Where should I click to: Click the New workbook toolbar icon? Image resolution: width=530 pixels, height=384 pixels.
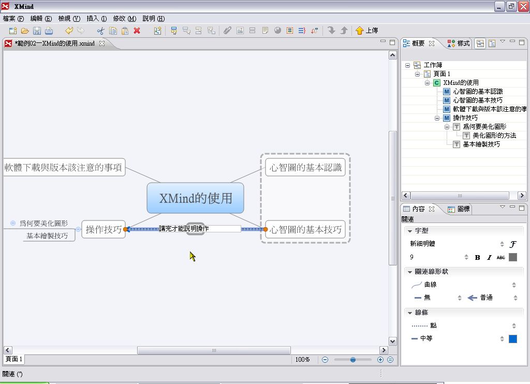point(13,31)
